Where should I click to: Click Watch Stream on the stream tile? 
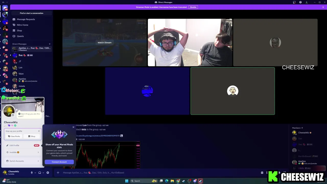(x=104, y=42)
